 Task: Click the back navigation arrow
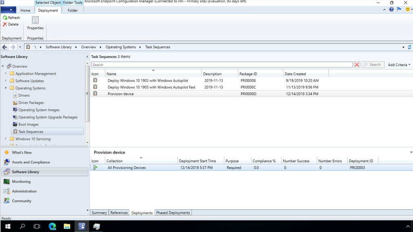5,47
